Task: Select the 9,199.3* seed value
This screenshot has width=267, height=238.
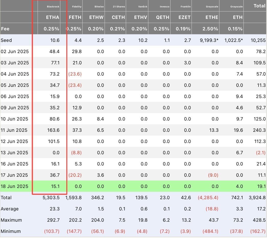Action: click(209, 40)
